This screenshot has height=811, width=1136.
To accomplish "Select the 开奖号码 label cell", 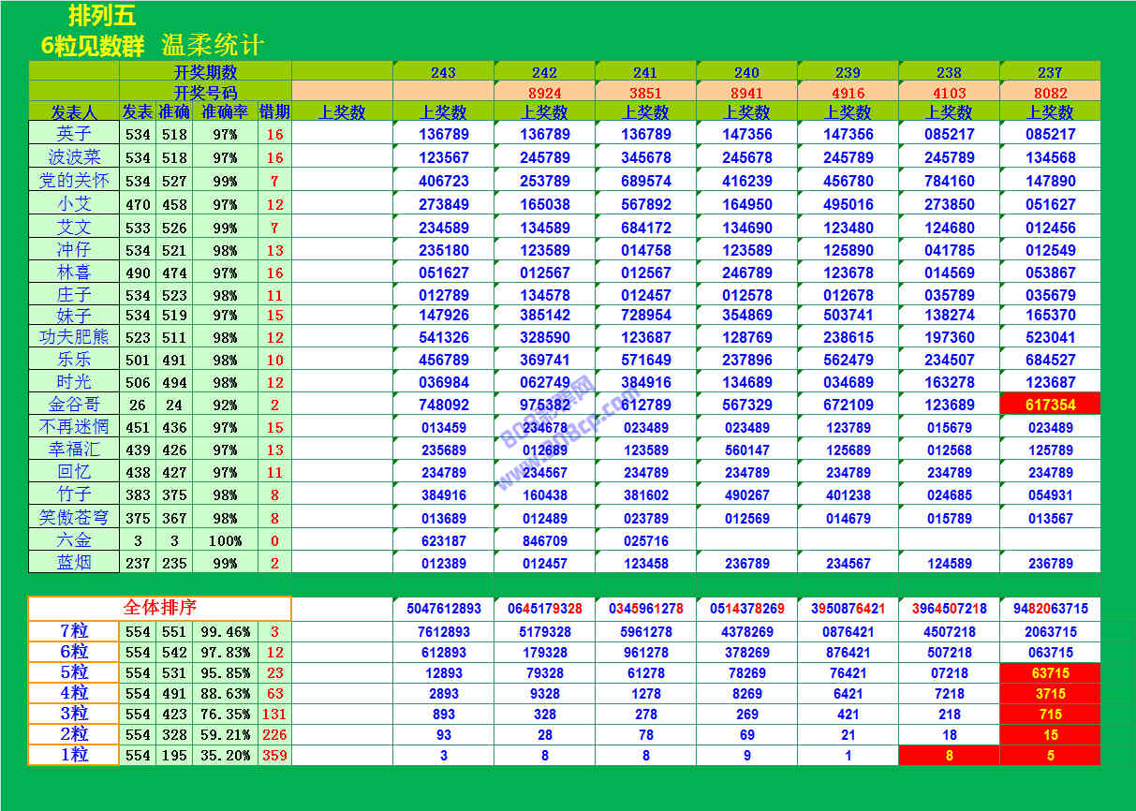I will pos(205,93).
